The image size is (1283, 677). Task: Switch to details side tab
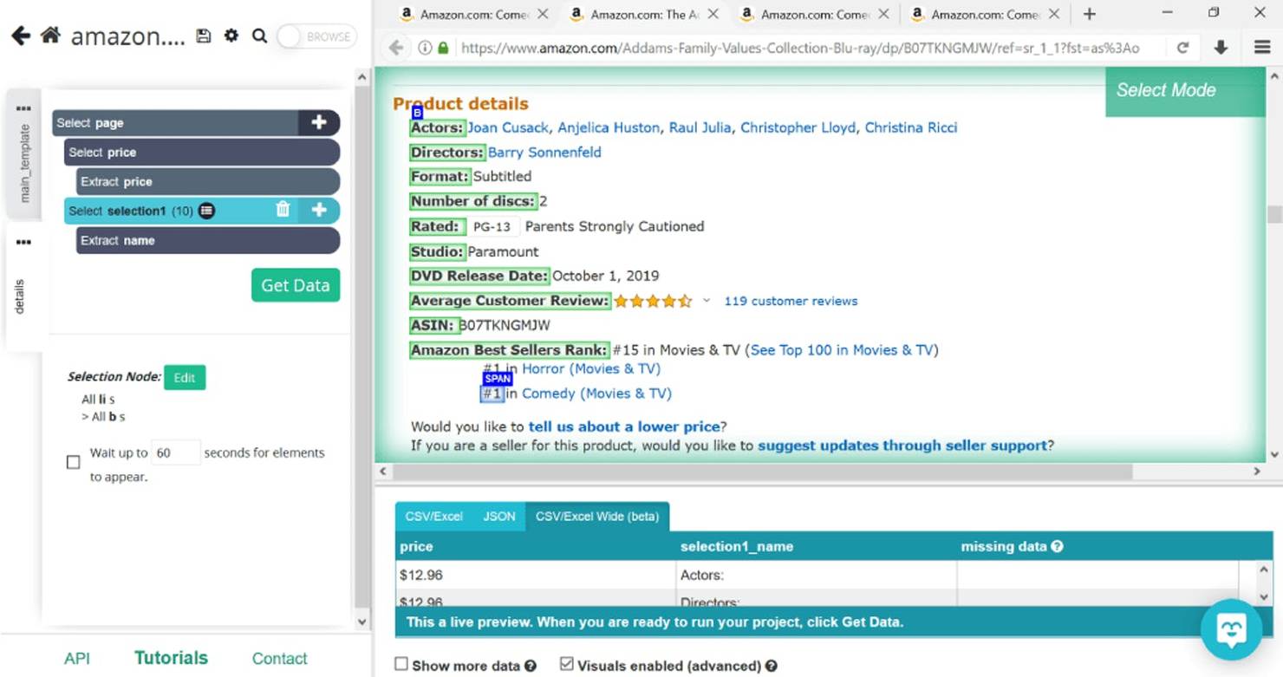point(20,296)
